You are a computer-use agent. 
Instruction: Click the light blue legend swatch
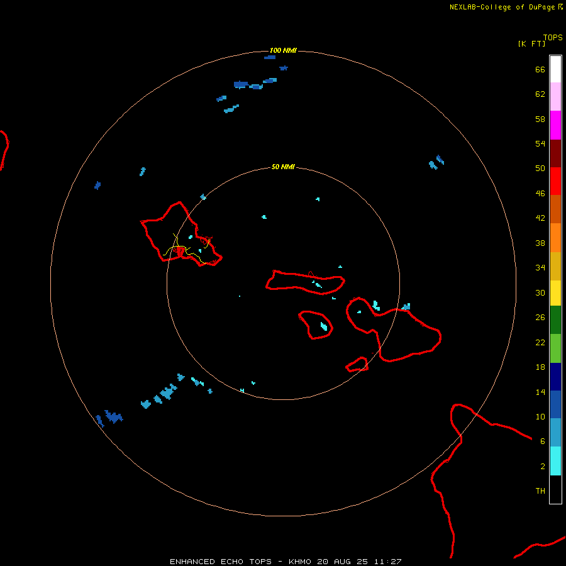[555, 433]
